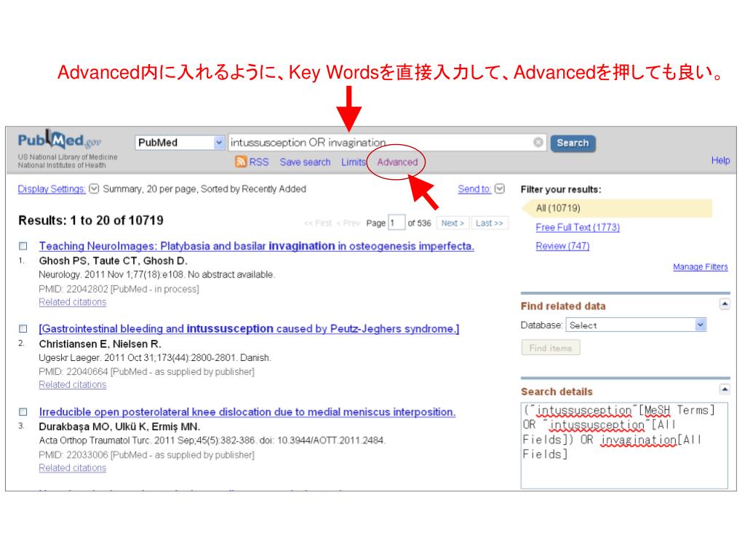Click author line Christiansen E, Nielsen R.

(100, 344)
